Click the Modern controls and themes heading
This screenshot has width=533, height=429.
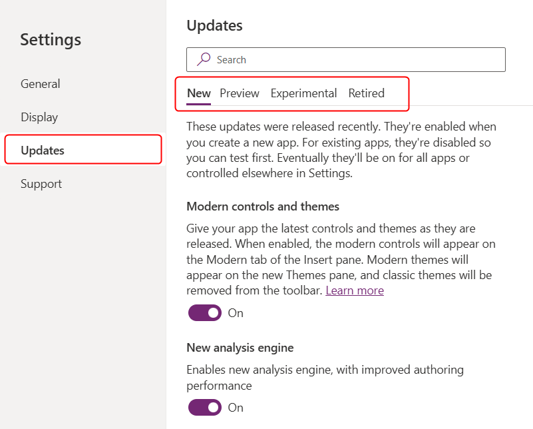tap(263, 207)
